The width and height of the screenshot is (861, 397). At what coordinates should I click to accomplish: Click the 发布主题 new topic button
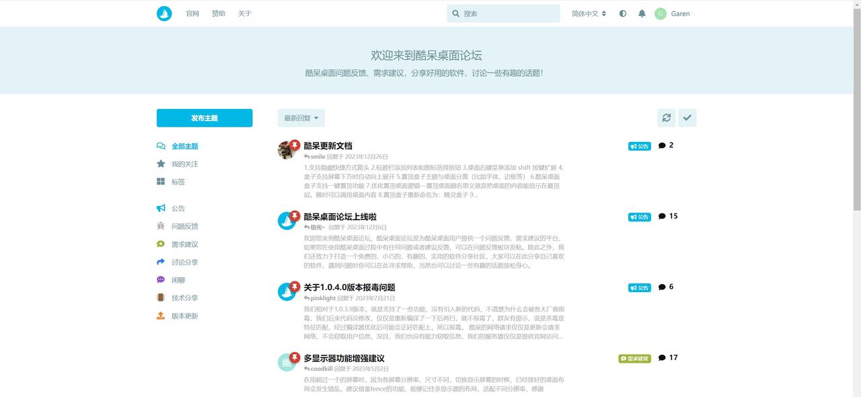pyautogui.click(x=204, y=118)
